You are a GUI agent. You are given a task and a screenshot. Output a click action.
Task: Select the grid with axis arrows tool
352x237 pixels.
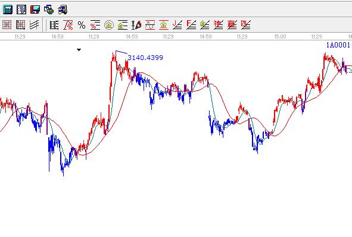pos(21,24)
